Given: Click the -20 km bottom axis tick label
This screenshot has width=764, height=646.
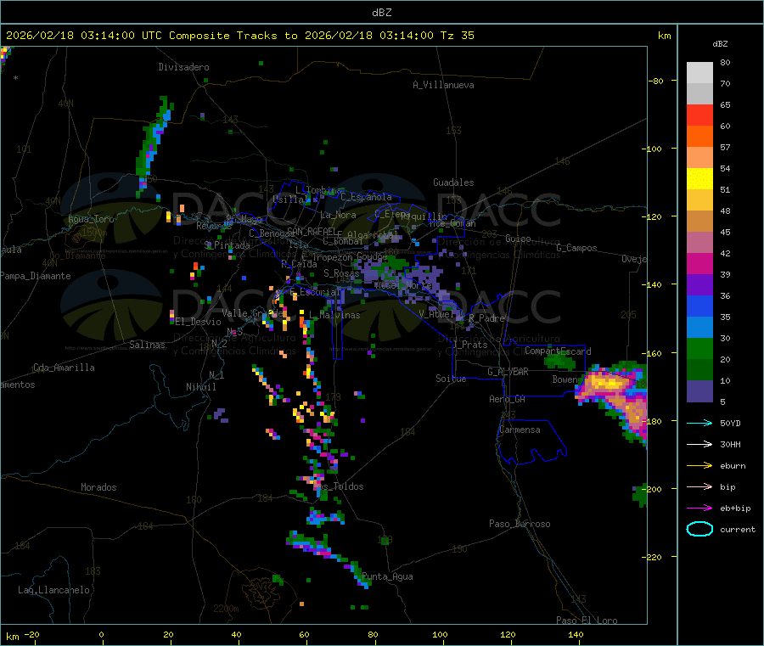Looking at the screenshot, I should [x=32, y=634].
